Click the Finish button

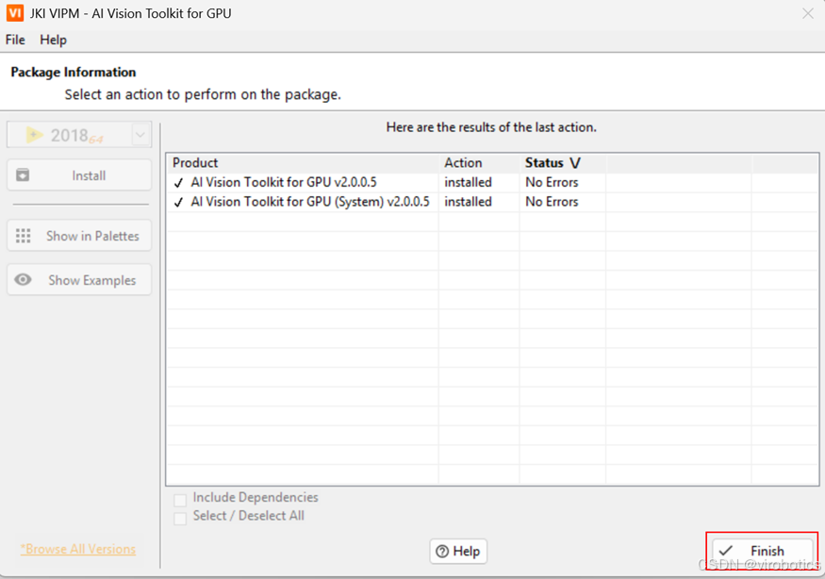tap(762, 551)
